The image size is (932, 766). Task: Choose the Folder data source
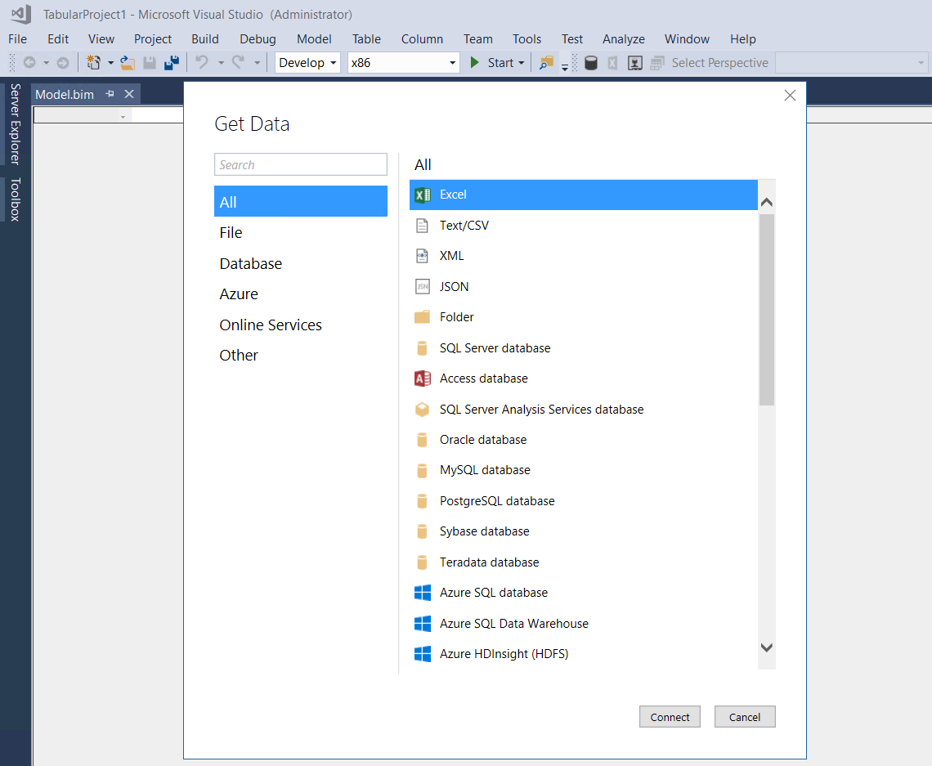coord(583,316)
